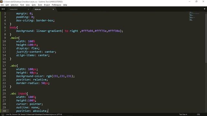
Task: Click the 'outline: none' line
Action: point(28,107)
